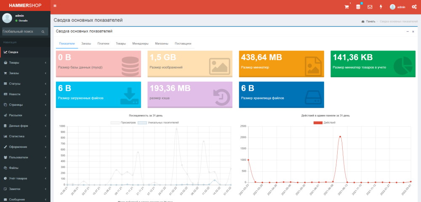Click the Сообщение envelope icon in sidebar

[5, 199]
